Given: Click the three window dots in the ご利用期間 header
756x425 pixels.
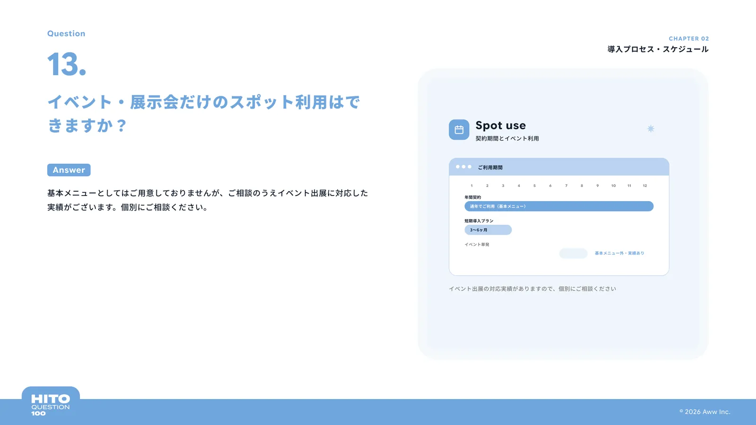Looking at the screenshot, I should 464,167.
